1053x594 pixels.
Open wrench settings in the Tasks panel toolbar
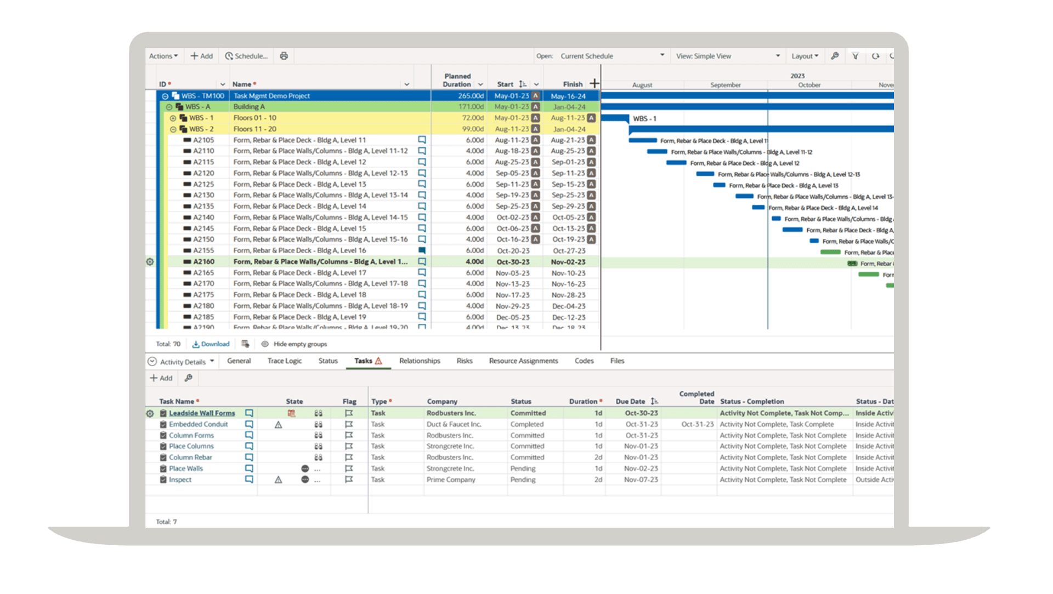tap(188, 378)
